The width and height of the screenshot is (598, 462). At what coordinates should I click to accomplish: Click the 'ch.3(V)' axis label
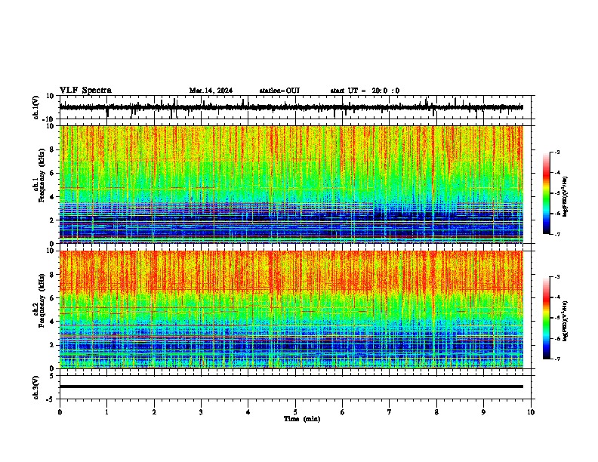pos(36,387)
